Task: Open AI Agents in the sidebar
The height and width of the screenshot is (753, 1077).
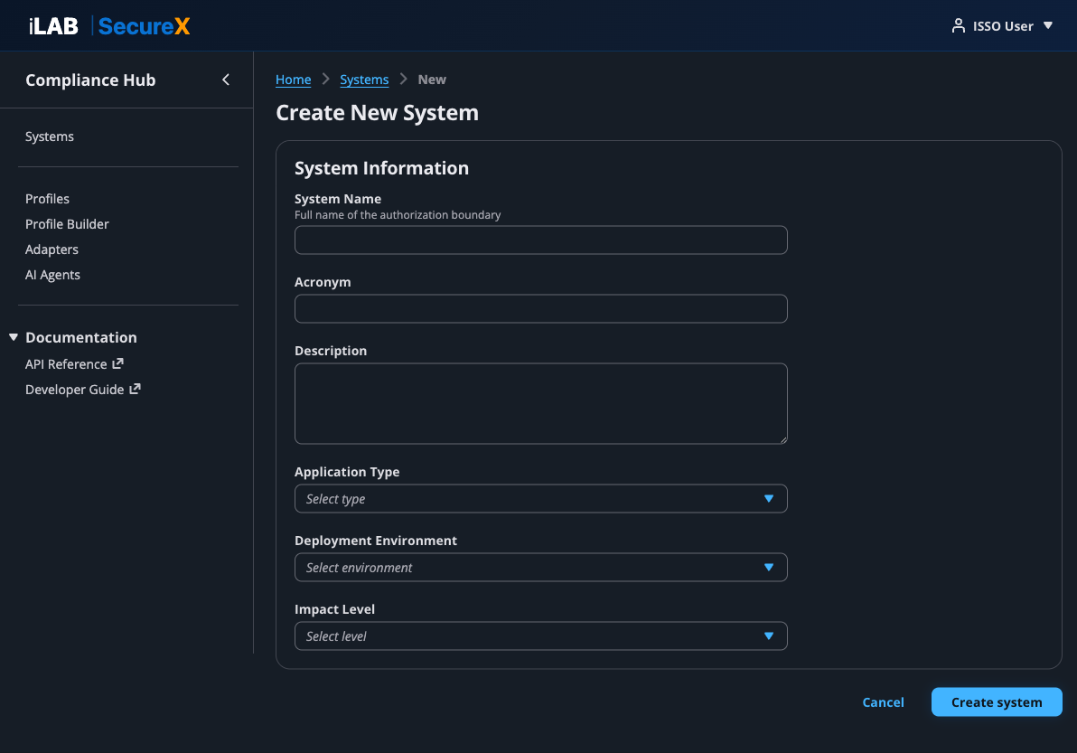Action: (53, 275)
